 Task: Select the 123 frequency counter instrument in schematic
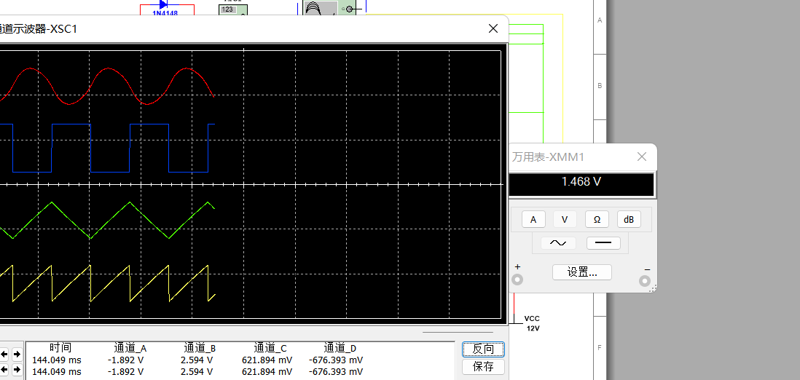click(x=233, y=9)
